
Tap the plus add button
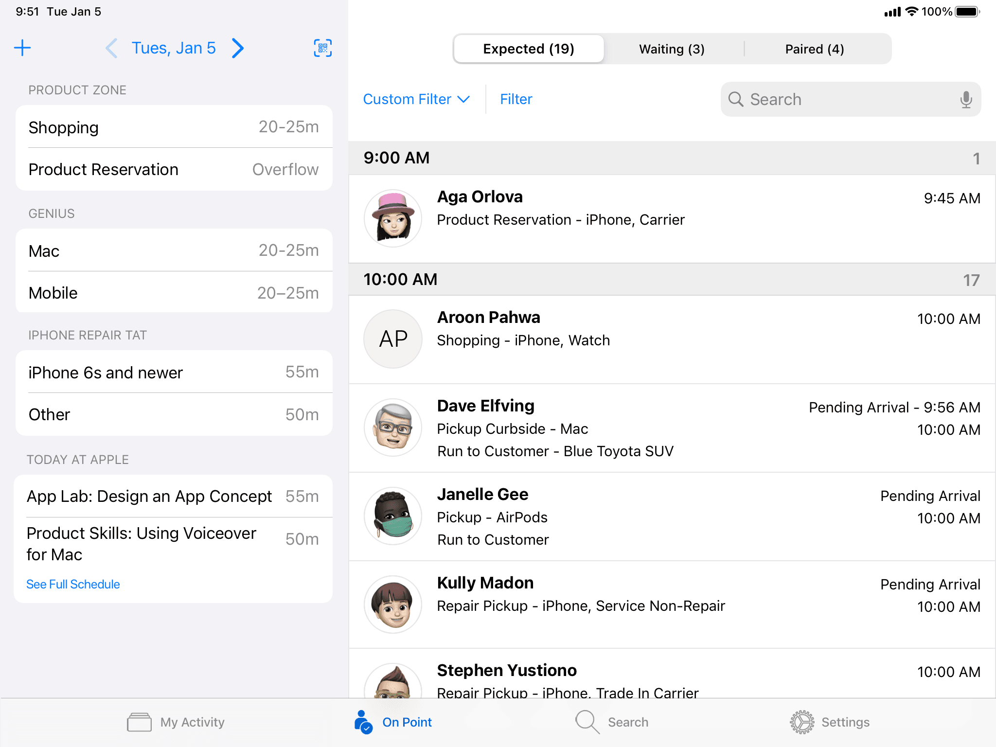tap(22, 48)
